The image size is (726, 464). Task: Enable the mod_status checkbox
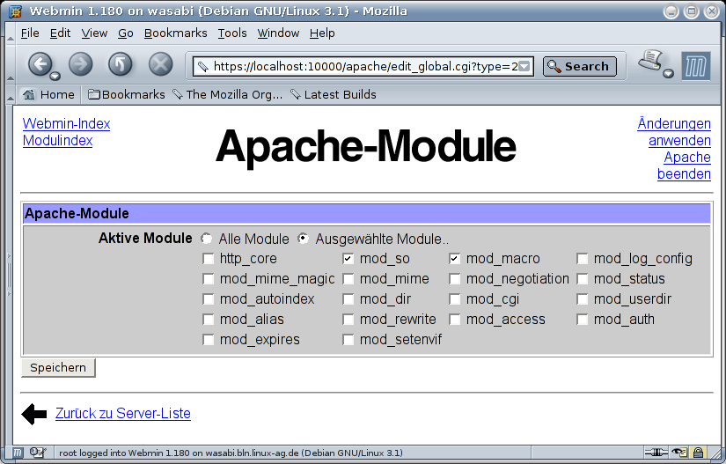(x=583, y=279)
